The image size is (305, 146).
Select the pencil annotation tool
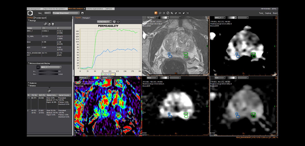click(176, 13)
